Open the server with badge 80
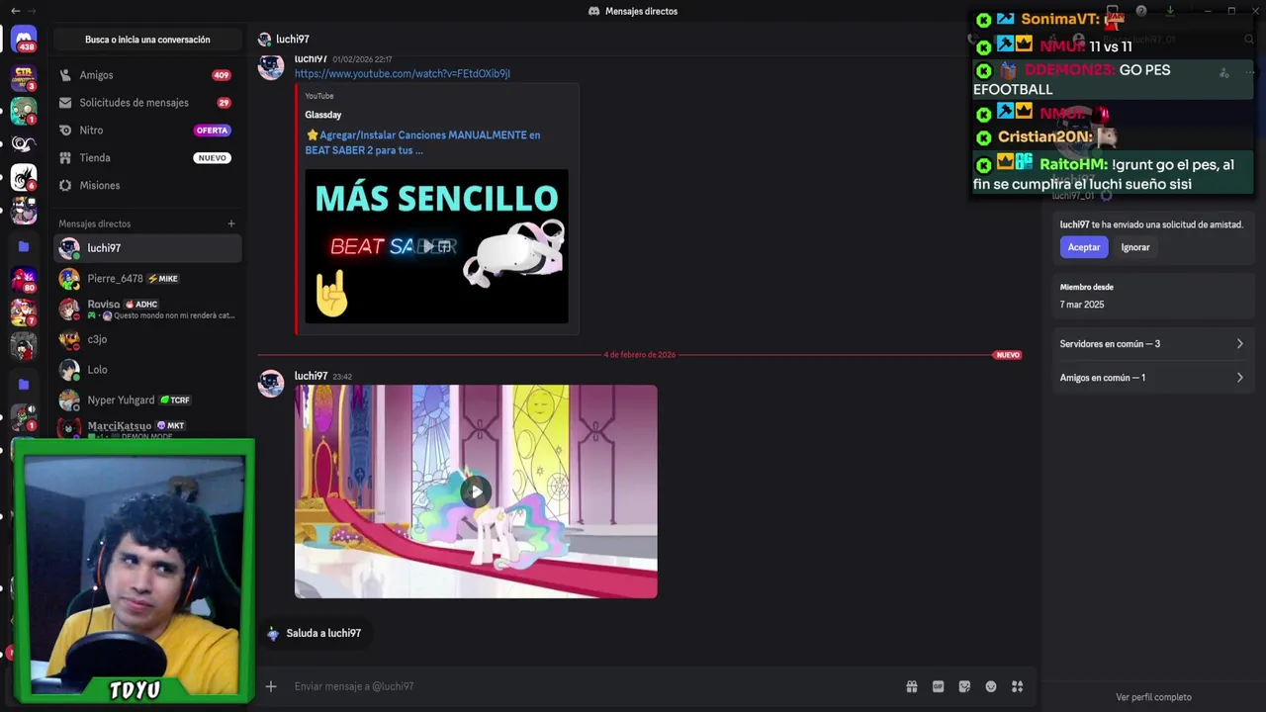The width and height of the screenshot is (1266, 712). click(24, 280)
